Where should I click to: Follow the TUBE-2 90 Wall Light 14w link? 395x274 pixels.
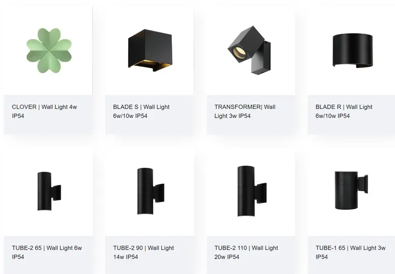144,252
